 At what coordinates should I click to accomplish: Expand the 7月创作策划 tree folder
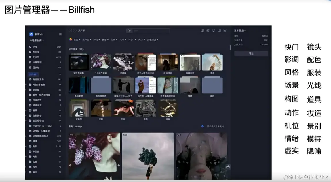click(x=26, y=85)
